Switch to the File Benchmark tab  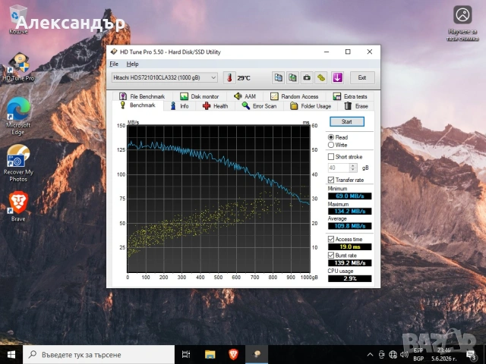[x=142, y=96]
